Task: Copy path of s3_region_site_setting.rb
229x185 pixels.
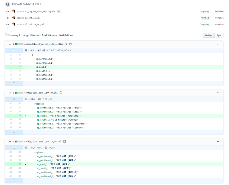Action: (x=70, y=44)
